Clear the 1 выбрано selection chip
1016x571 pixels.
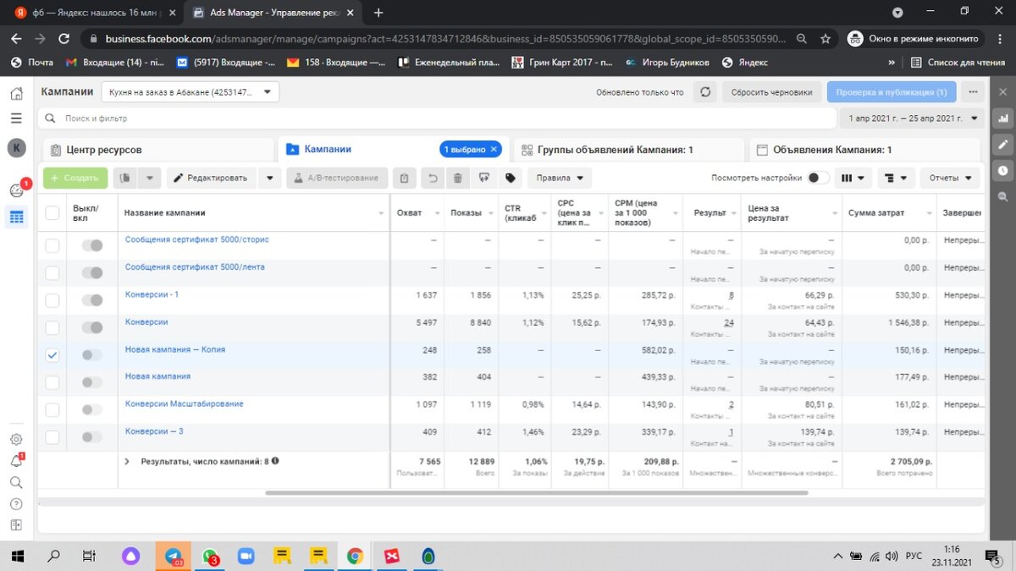coord(494,149)
